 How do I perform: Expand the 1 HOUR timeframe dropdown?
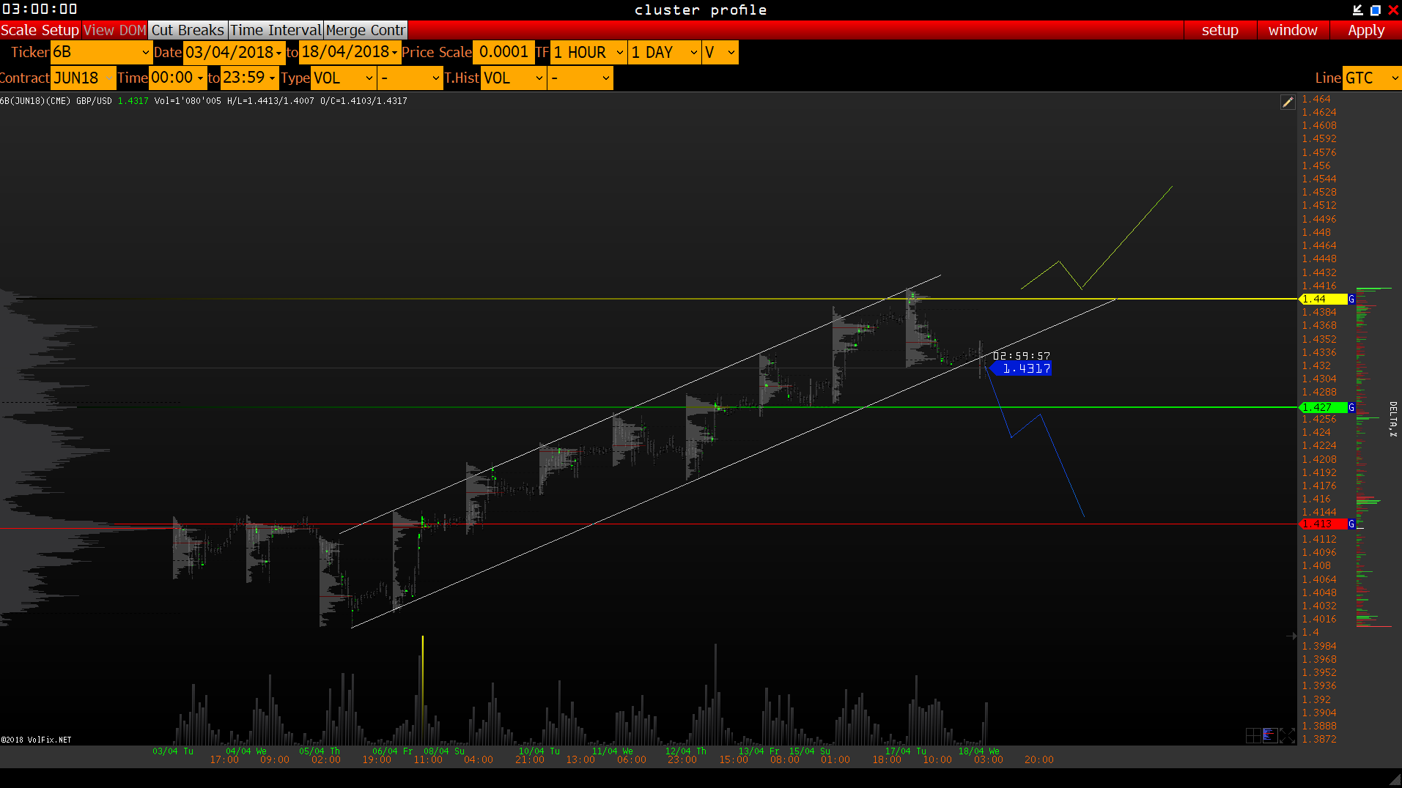pos(589,53)
